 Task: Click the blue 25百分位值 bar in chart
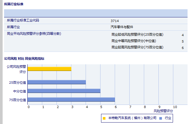[57, 82]
